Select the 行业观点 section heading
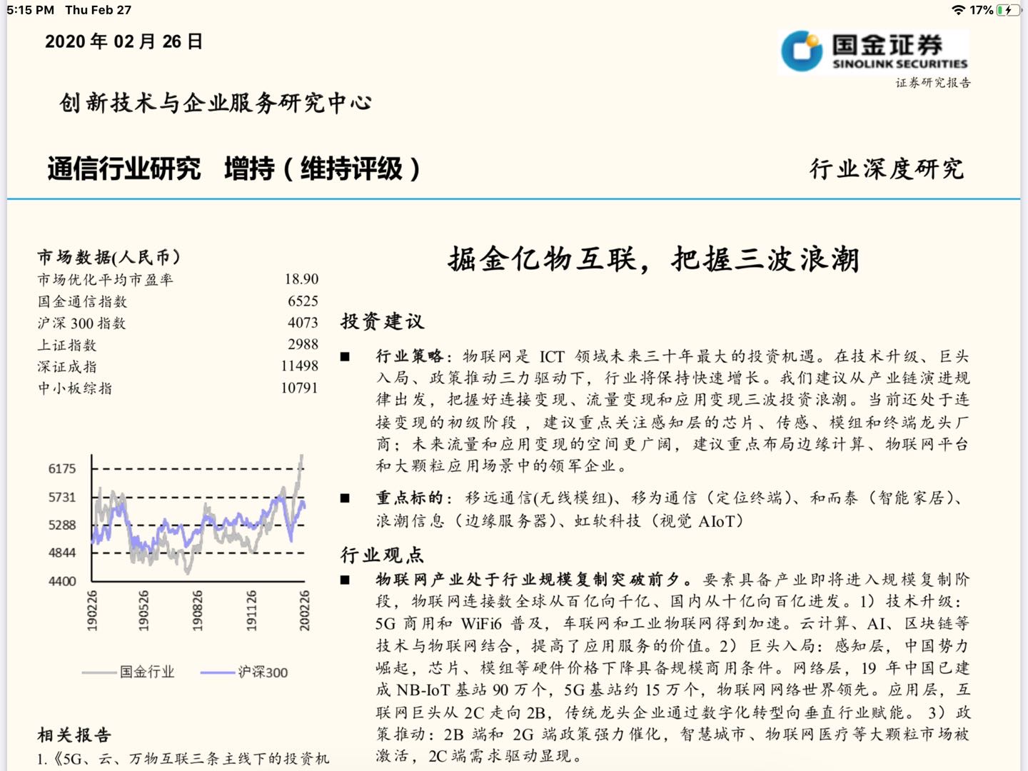Screen dimensions: 1028x771 click(382, 555)
